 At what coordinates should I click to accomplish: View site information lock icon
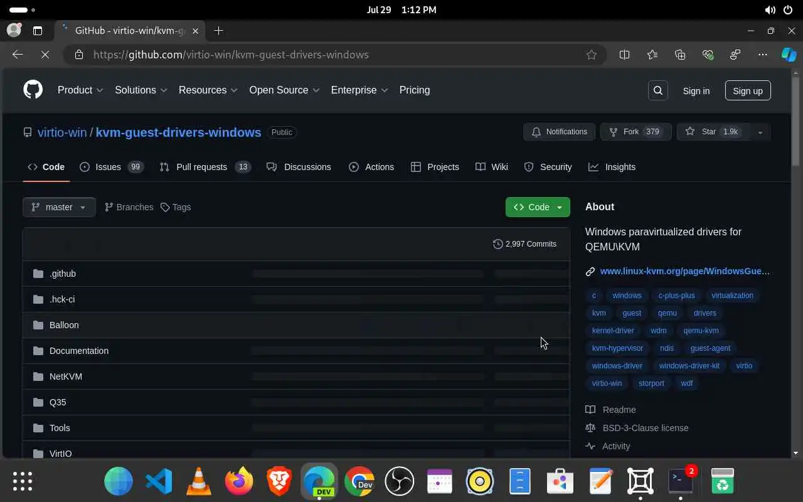click(78, 55)
